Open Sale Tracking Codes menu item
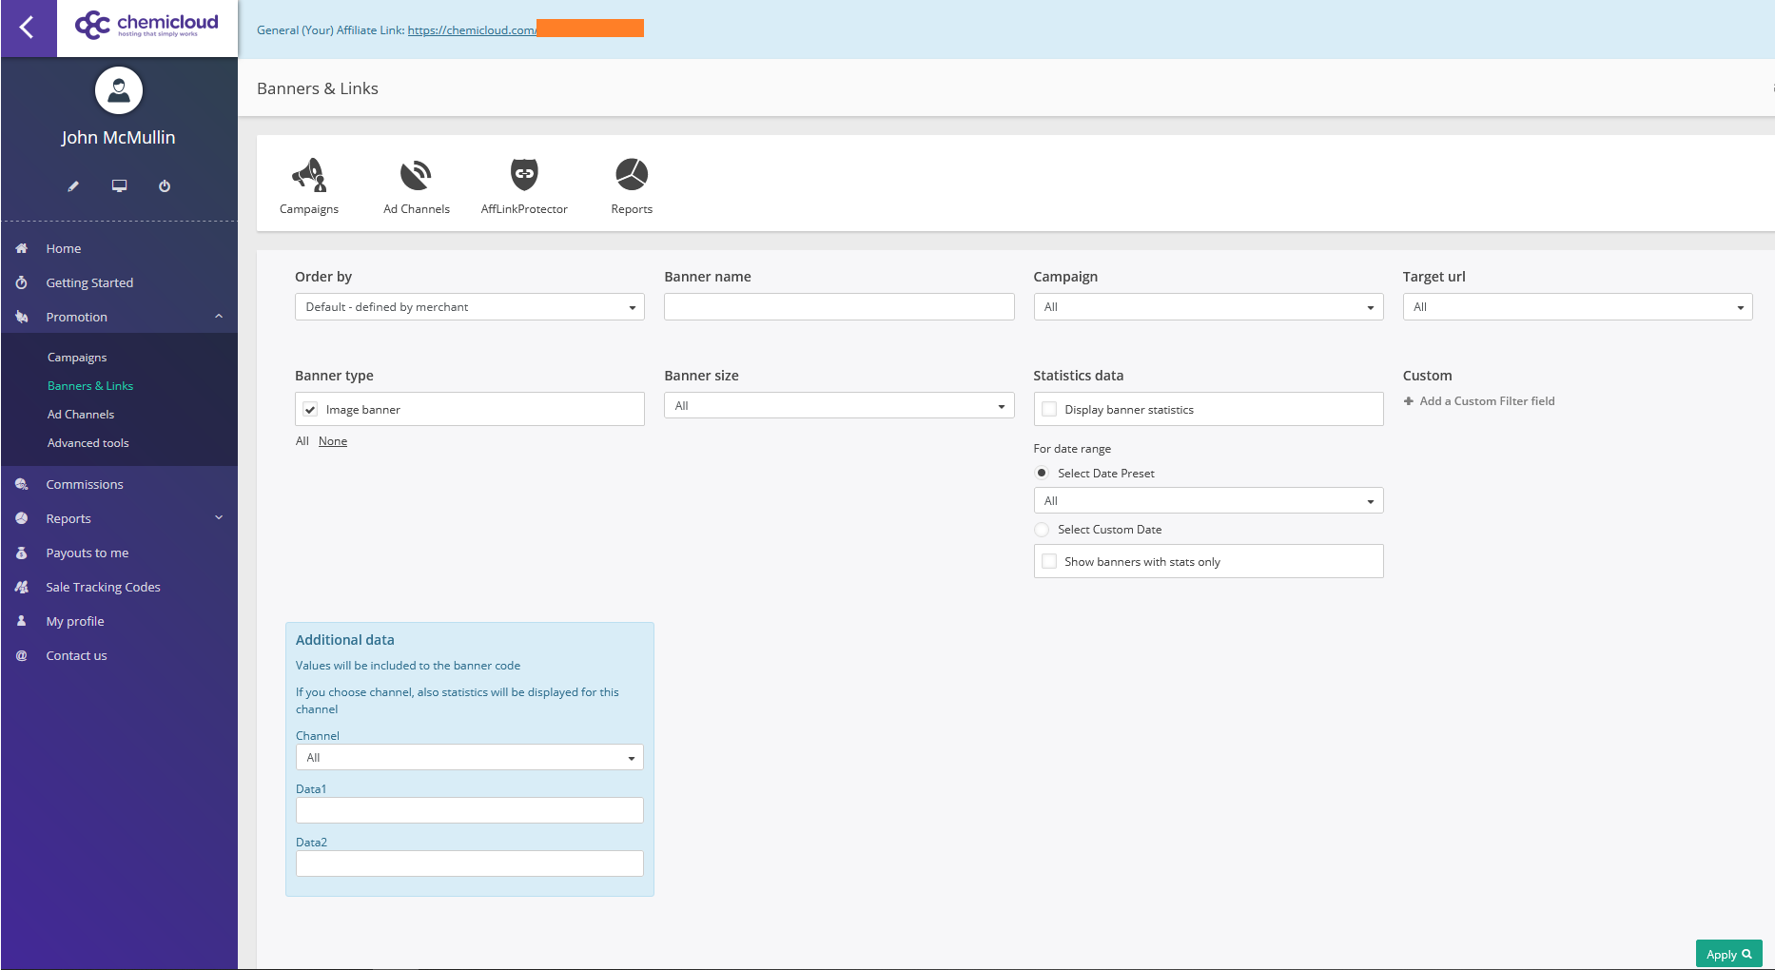This screenshot has width=1775, height=970. click(x=103, y=587)
